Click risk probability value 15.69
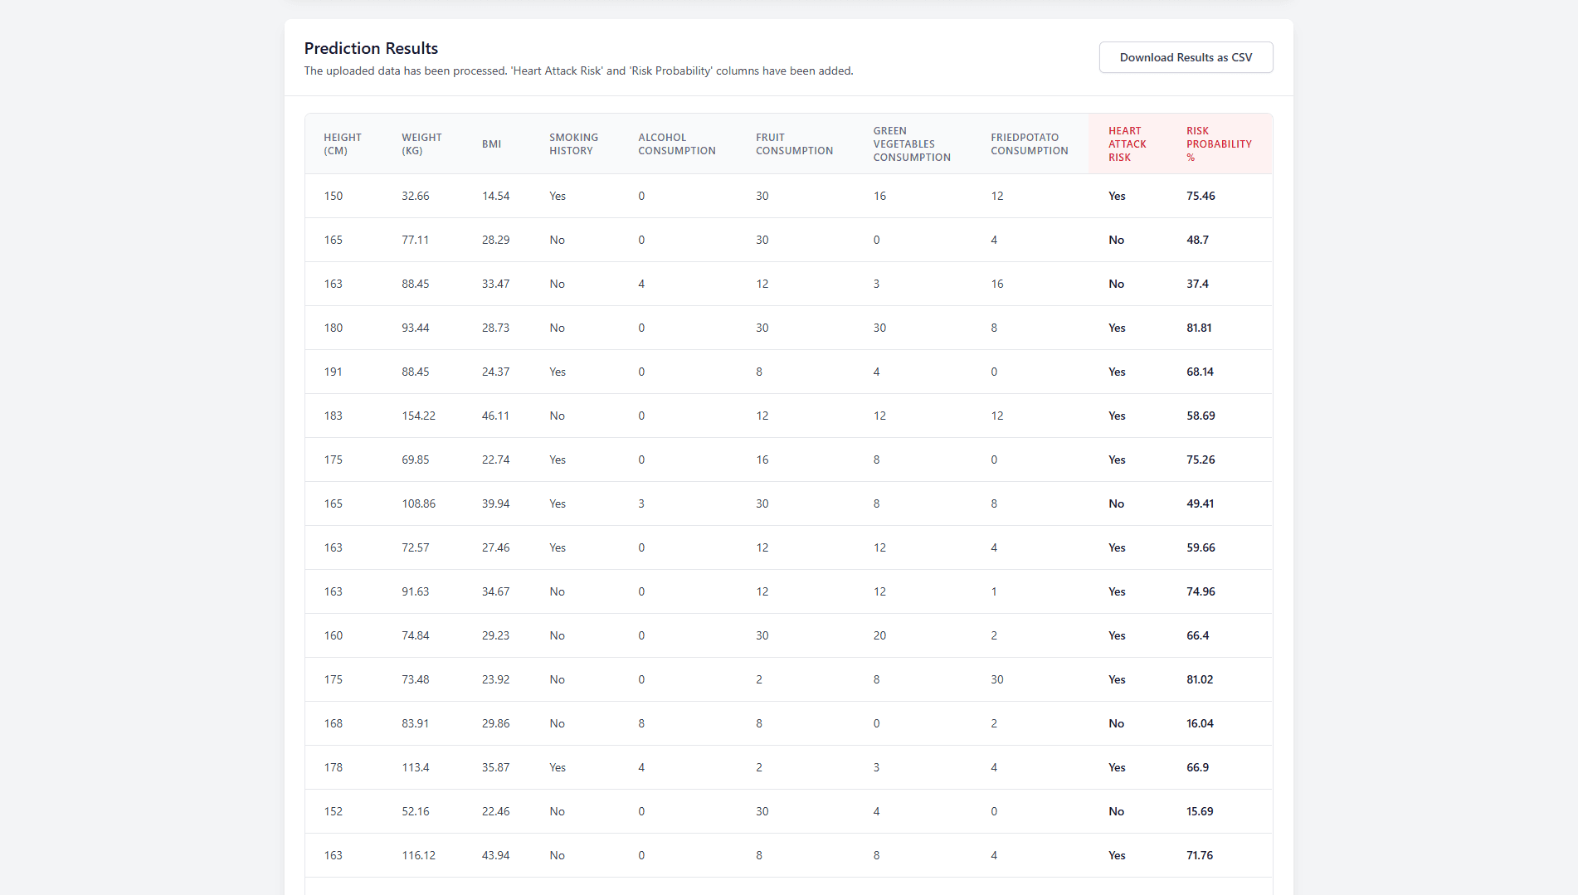 tap(1200, 812)
